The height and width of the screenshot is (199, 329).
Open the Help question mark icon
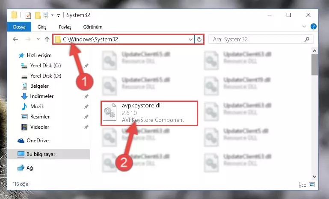314,26
